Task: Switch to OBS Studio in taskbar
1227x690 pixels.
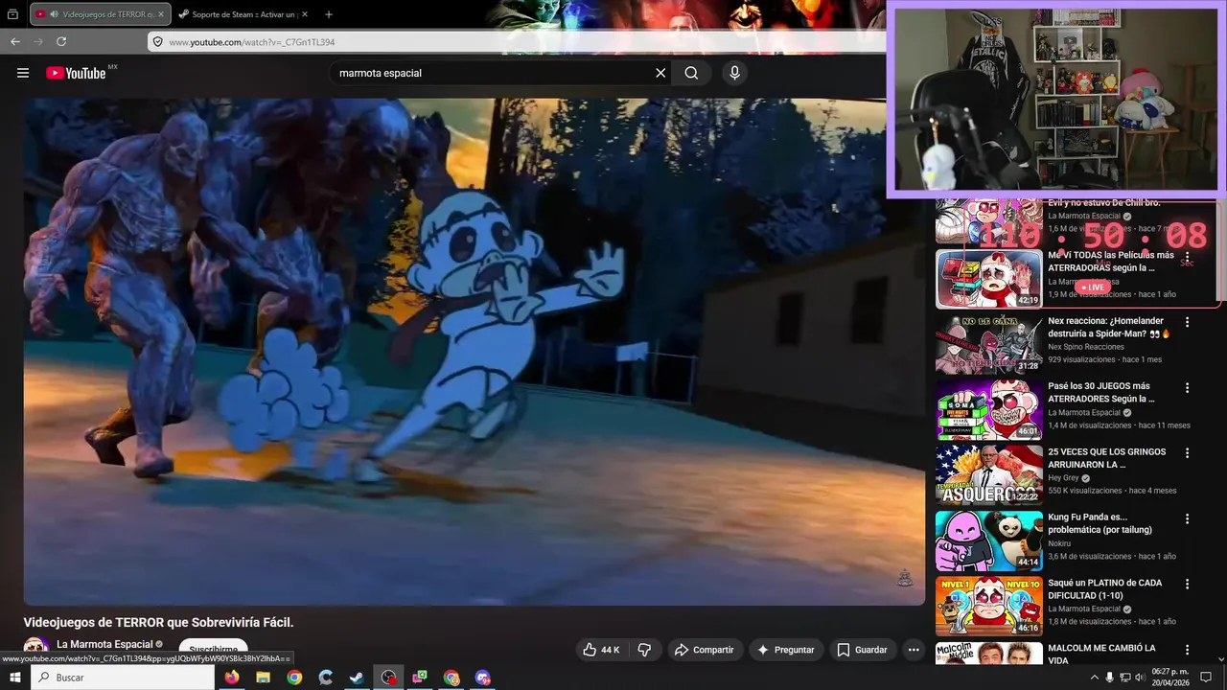Action: (388, 678)
